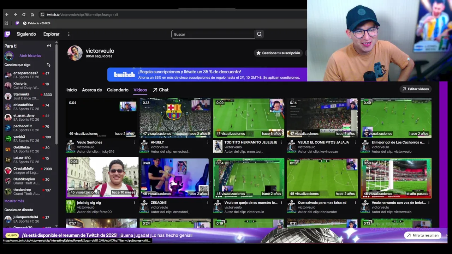The width and height of the screenshot is (452, 254).
Task: Open julianpoveda04 live channel in sidebar
Action: point(28,219)
